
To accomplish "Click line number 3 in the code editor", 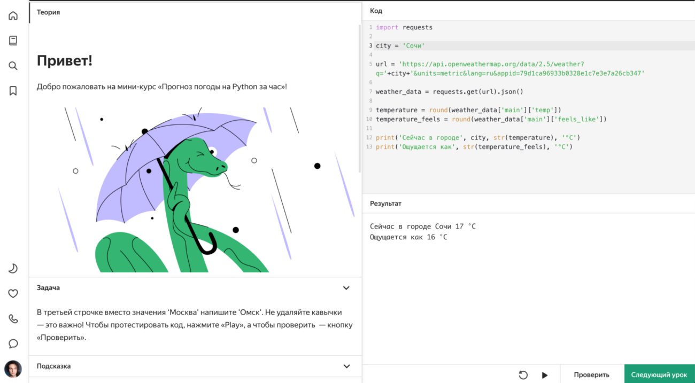I will (370, 45).
